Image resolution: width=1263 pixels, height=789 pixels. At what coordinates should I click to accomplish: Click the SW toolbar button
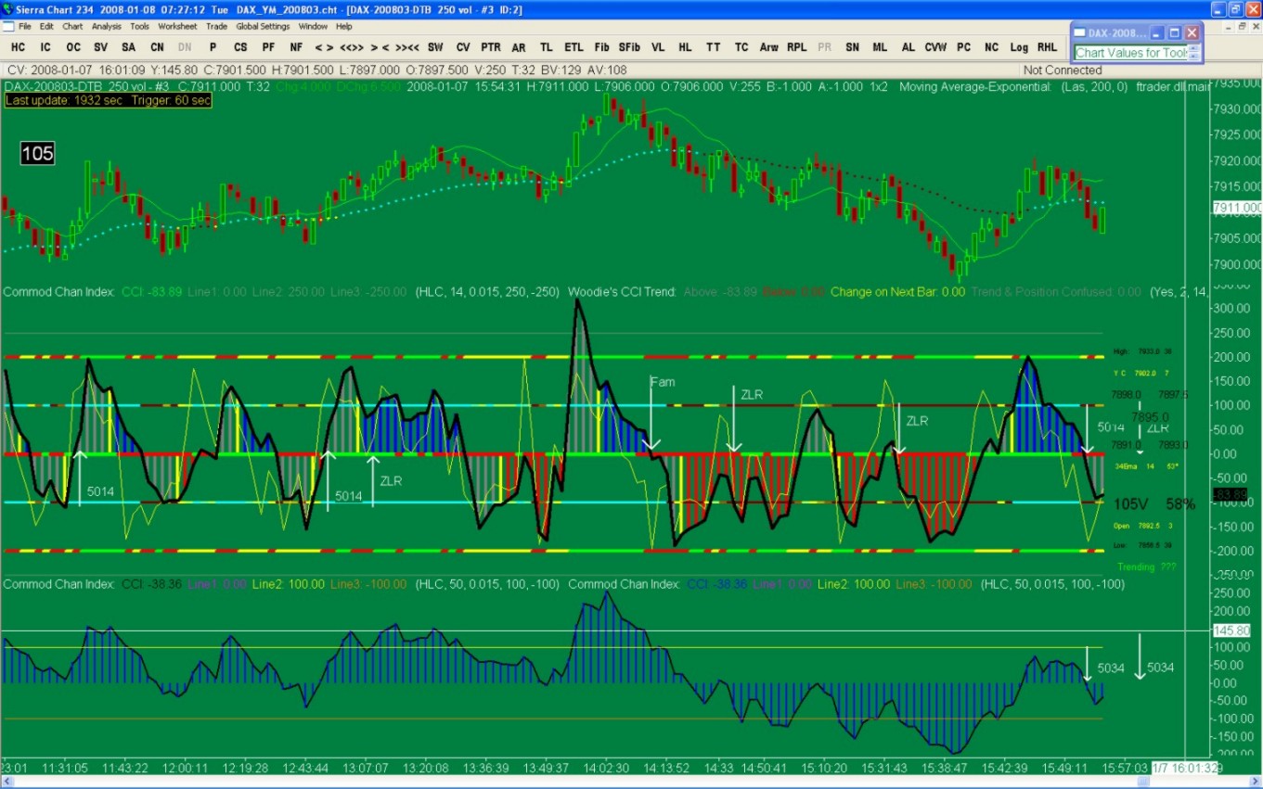point(435,47)
